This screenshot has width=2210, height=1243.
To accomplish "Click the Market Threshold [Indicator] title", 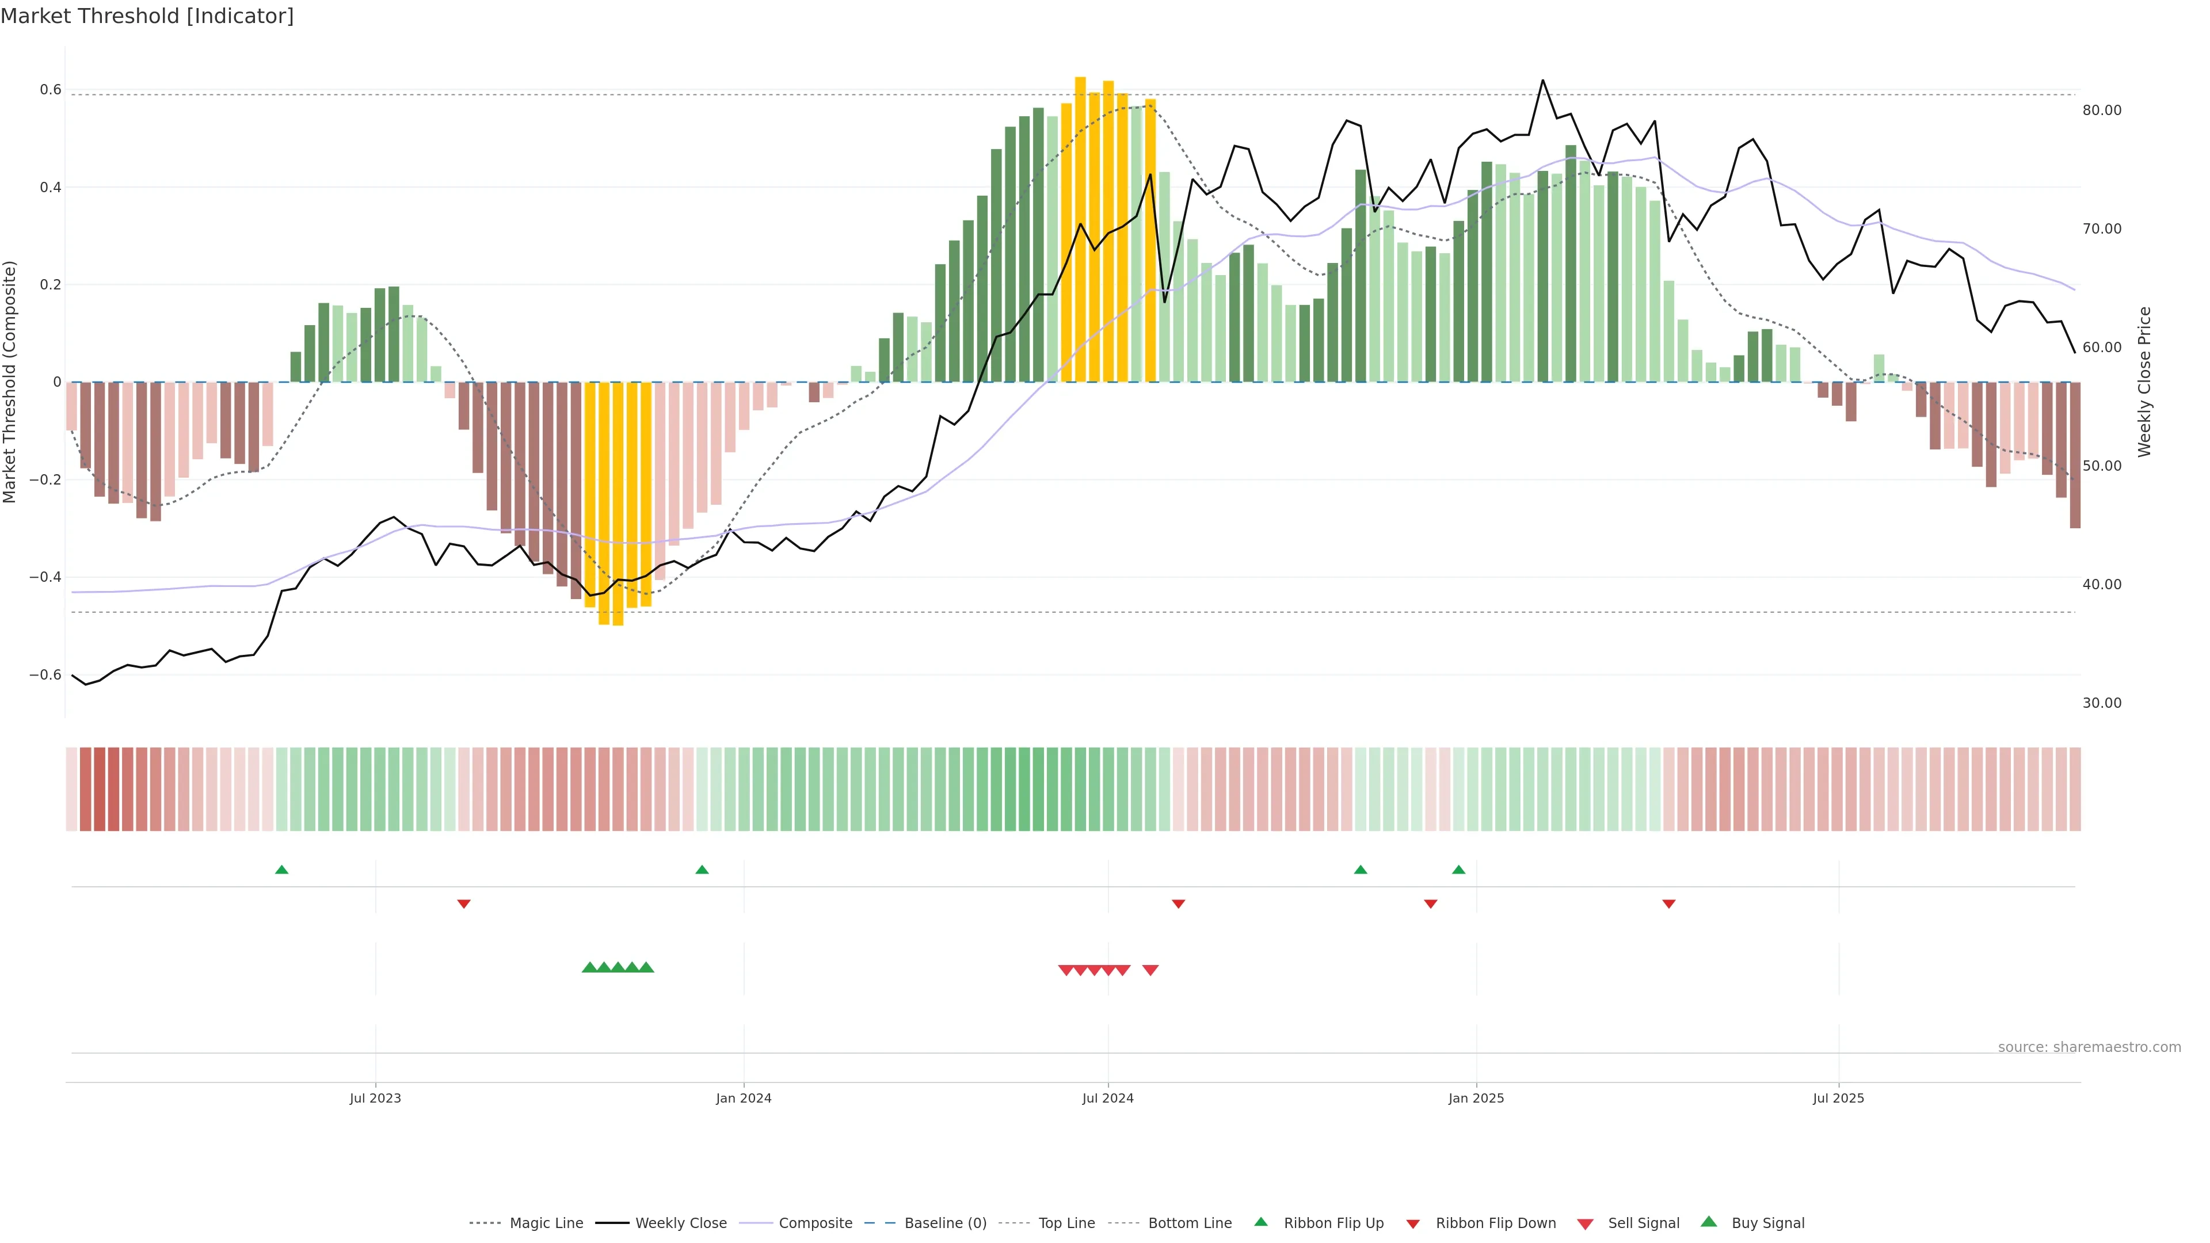I will pyautogui.click(x=147, y=16).
